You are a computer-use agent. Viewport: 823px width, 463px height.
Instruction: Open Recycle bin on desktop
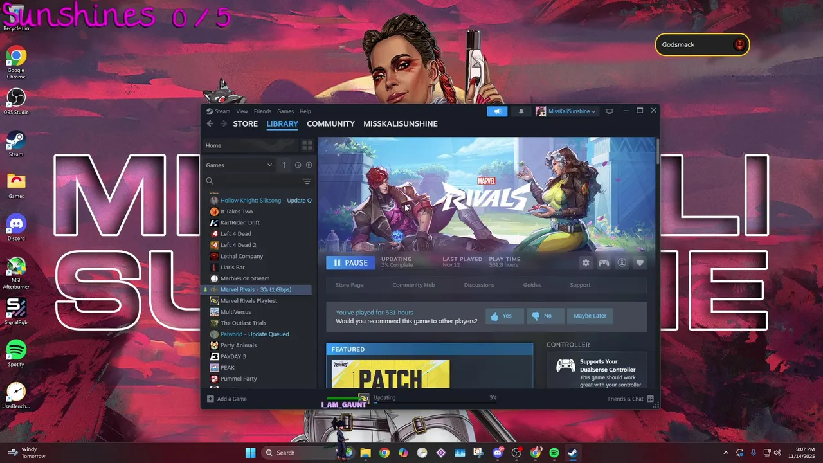(16, 18)
